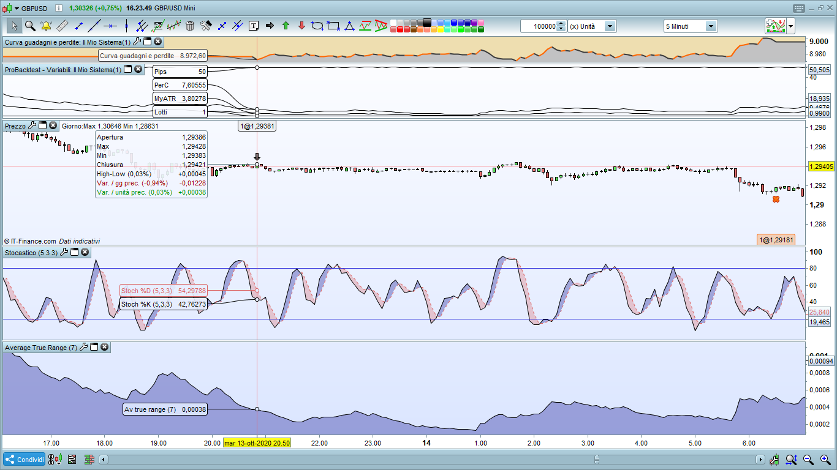Click the scrollbar left arrow
Viewport: 837px width, 470px height.
104,460
